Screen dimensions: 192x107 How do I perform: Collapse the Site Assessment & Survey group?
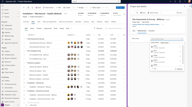(27, 39)
